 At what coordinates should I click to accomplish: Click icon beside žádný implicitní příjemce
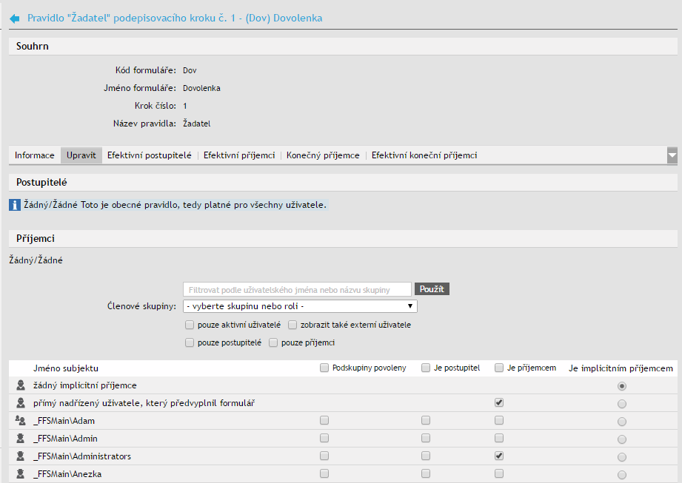(x=20, y=385)
